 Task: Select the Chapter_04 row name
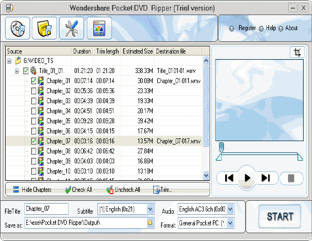[x=58, y=111]
